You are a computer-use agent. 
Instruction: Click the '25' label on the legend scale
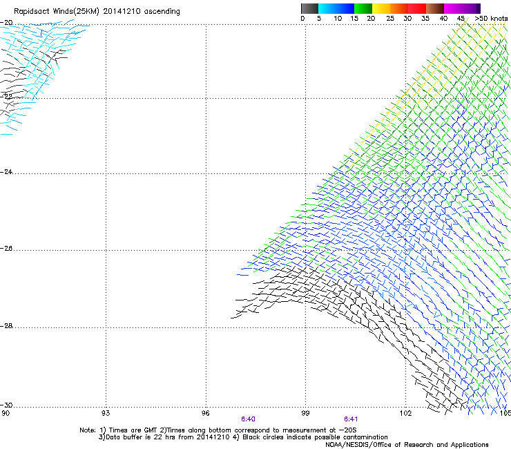tap(390, 19)
